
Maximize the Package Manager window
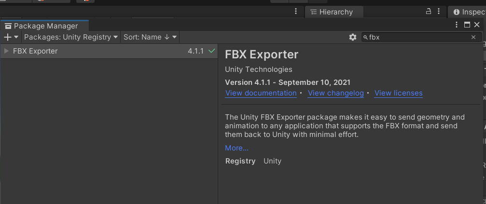click(x=467, y=25)
